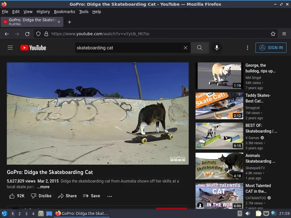Open the History menu

[43, 12]
